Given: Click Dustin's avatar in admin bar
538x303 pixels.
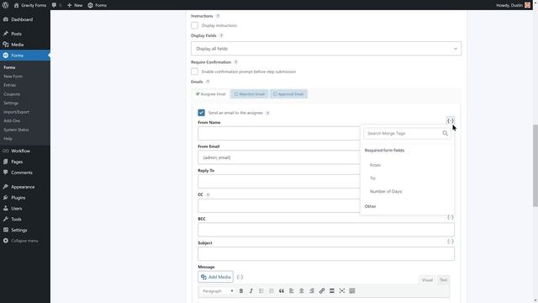Looking at the screenshot, I should click(527, 5).
